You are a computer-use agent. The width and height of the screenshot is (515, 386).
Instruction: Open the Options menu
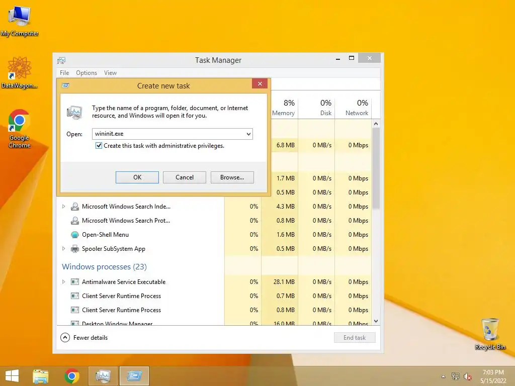point(87,73)
